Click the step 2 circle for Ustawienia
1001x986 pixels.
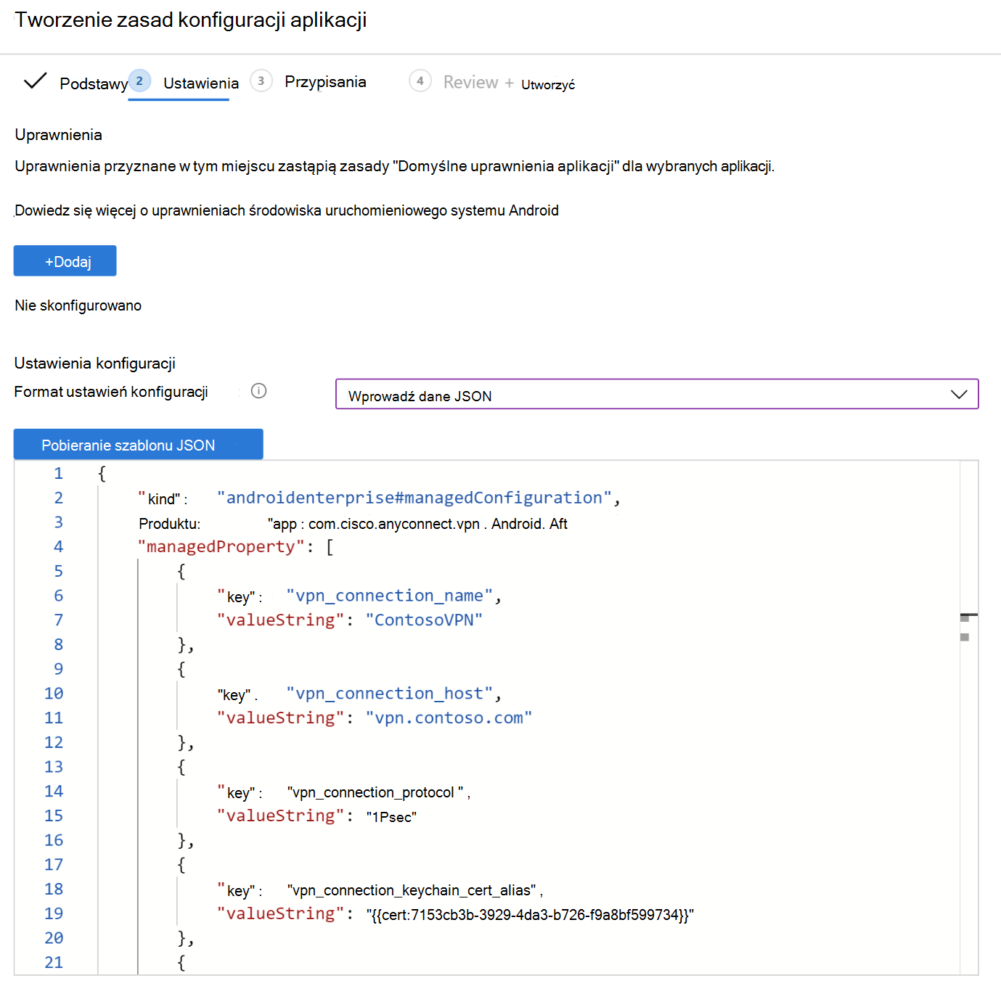point(139,81)
